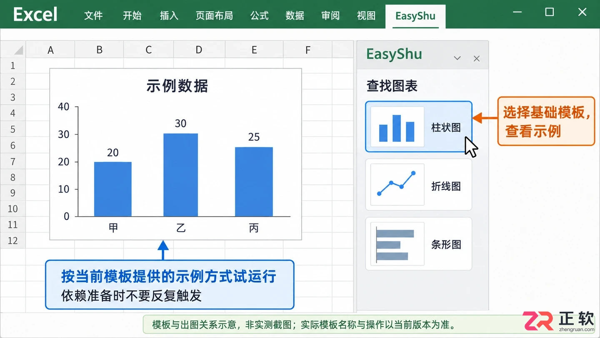Image resolution: width=600 pixels, height=338 pixels.
Task: Select row 1 by its header
Action: coord(13,66)
